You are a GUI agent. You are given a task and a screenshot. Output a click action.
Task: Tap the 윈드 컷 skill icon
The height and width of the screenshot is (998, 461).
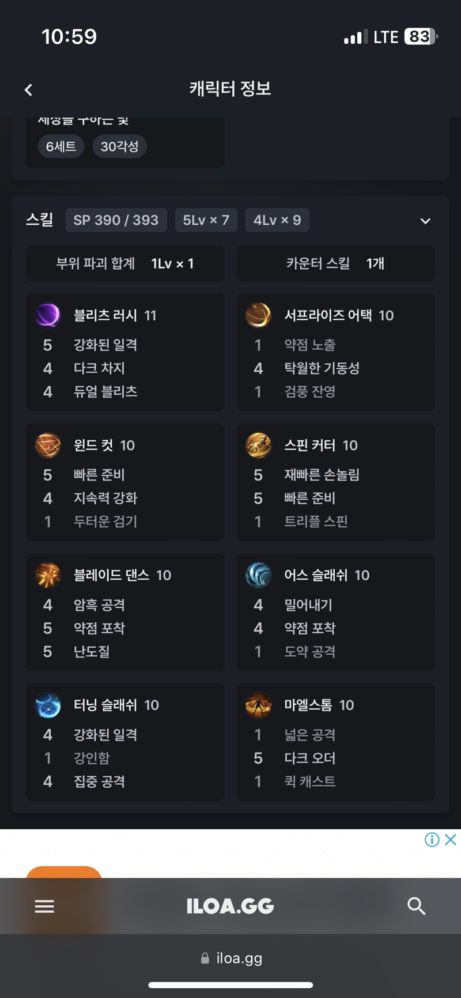tap(48, 445)
